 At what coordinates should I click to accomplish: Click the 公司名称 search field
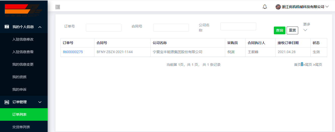point(238,26)
